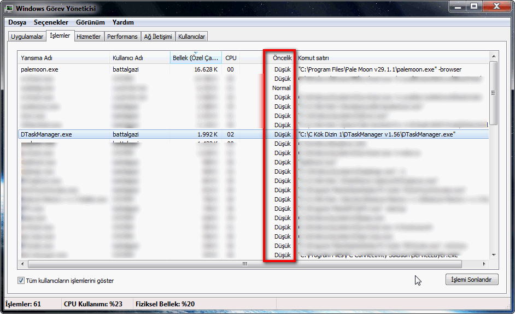
Task: Sort by Bellek (Özel Ça... column header
Action: click(196, 58)
